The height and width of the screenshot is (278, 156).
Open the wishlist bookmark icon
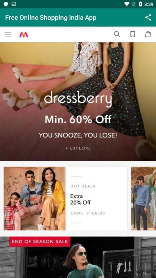(133, 34)
